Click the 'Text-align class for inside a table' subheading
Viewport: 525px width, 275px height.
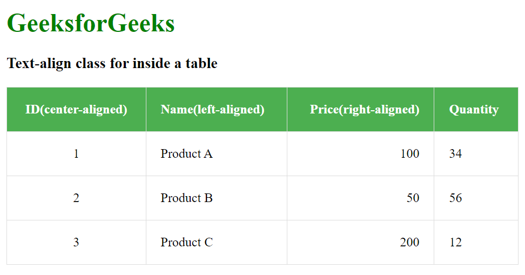coord(112,64)
